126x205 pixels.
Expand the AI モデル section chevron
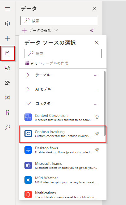pos(28,89)
